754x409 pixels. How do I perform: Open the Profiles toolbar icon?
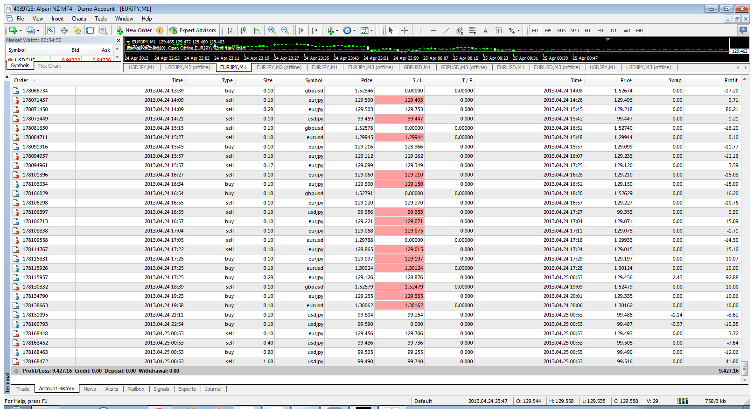[x=30, y=30]
